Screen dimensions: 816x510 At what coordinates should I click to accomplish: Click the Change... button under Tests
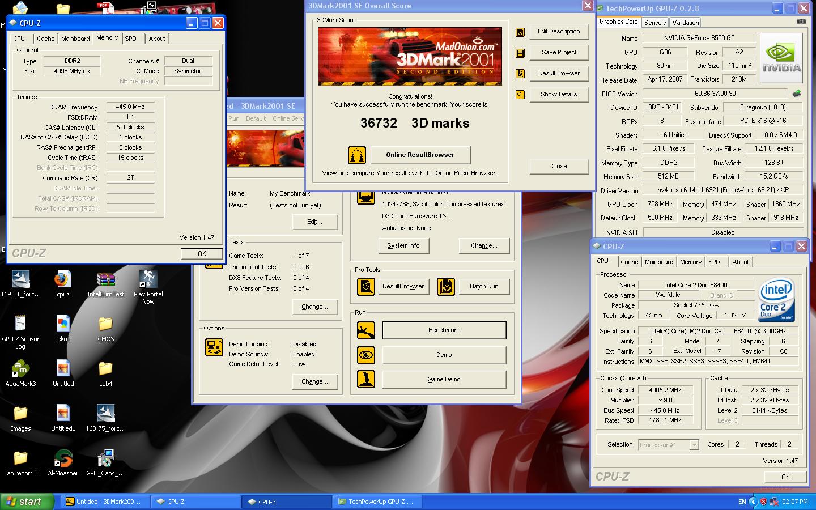coord(315,307)
